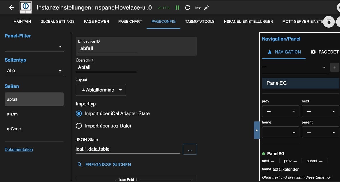Edit the log level pencil icon
Image resolution: width=340 pixels, height=182 pixels.
[206, 8]
